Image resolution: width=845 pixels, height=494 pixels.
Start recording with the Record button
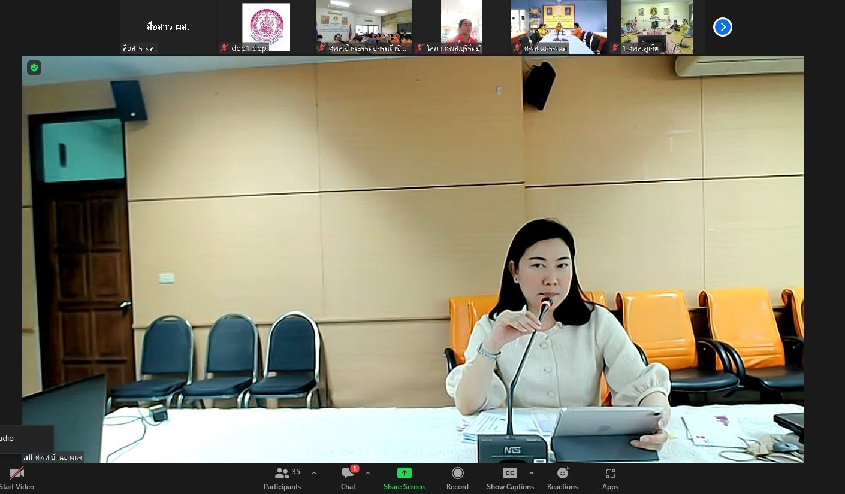tap(457, 479)
